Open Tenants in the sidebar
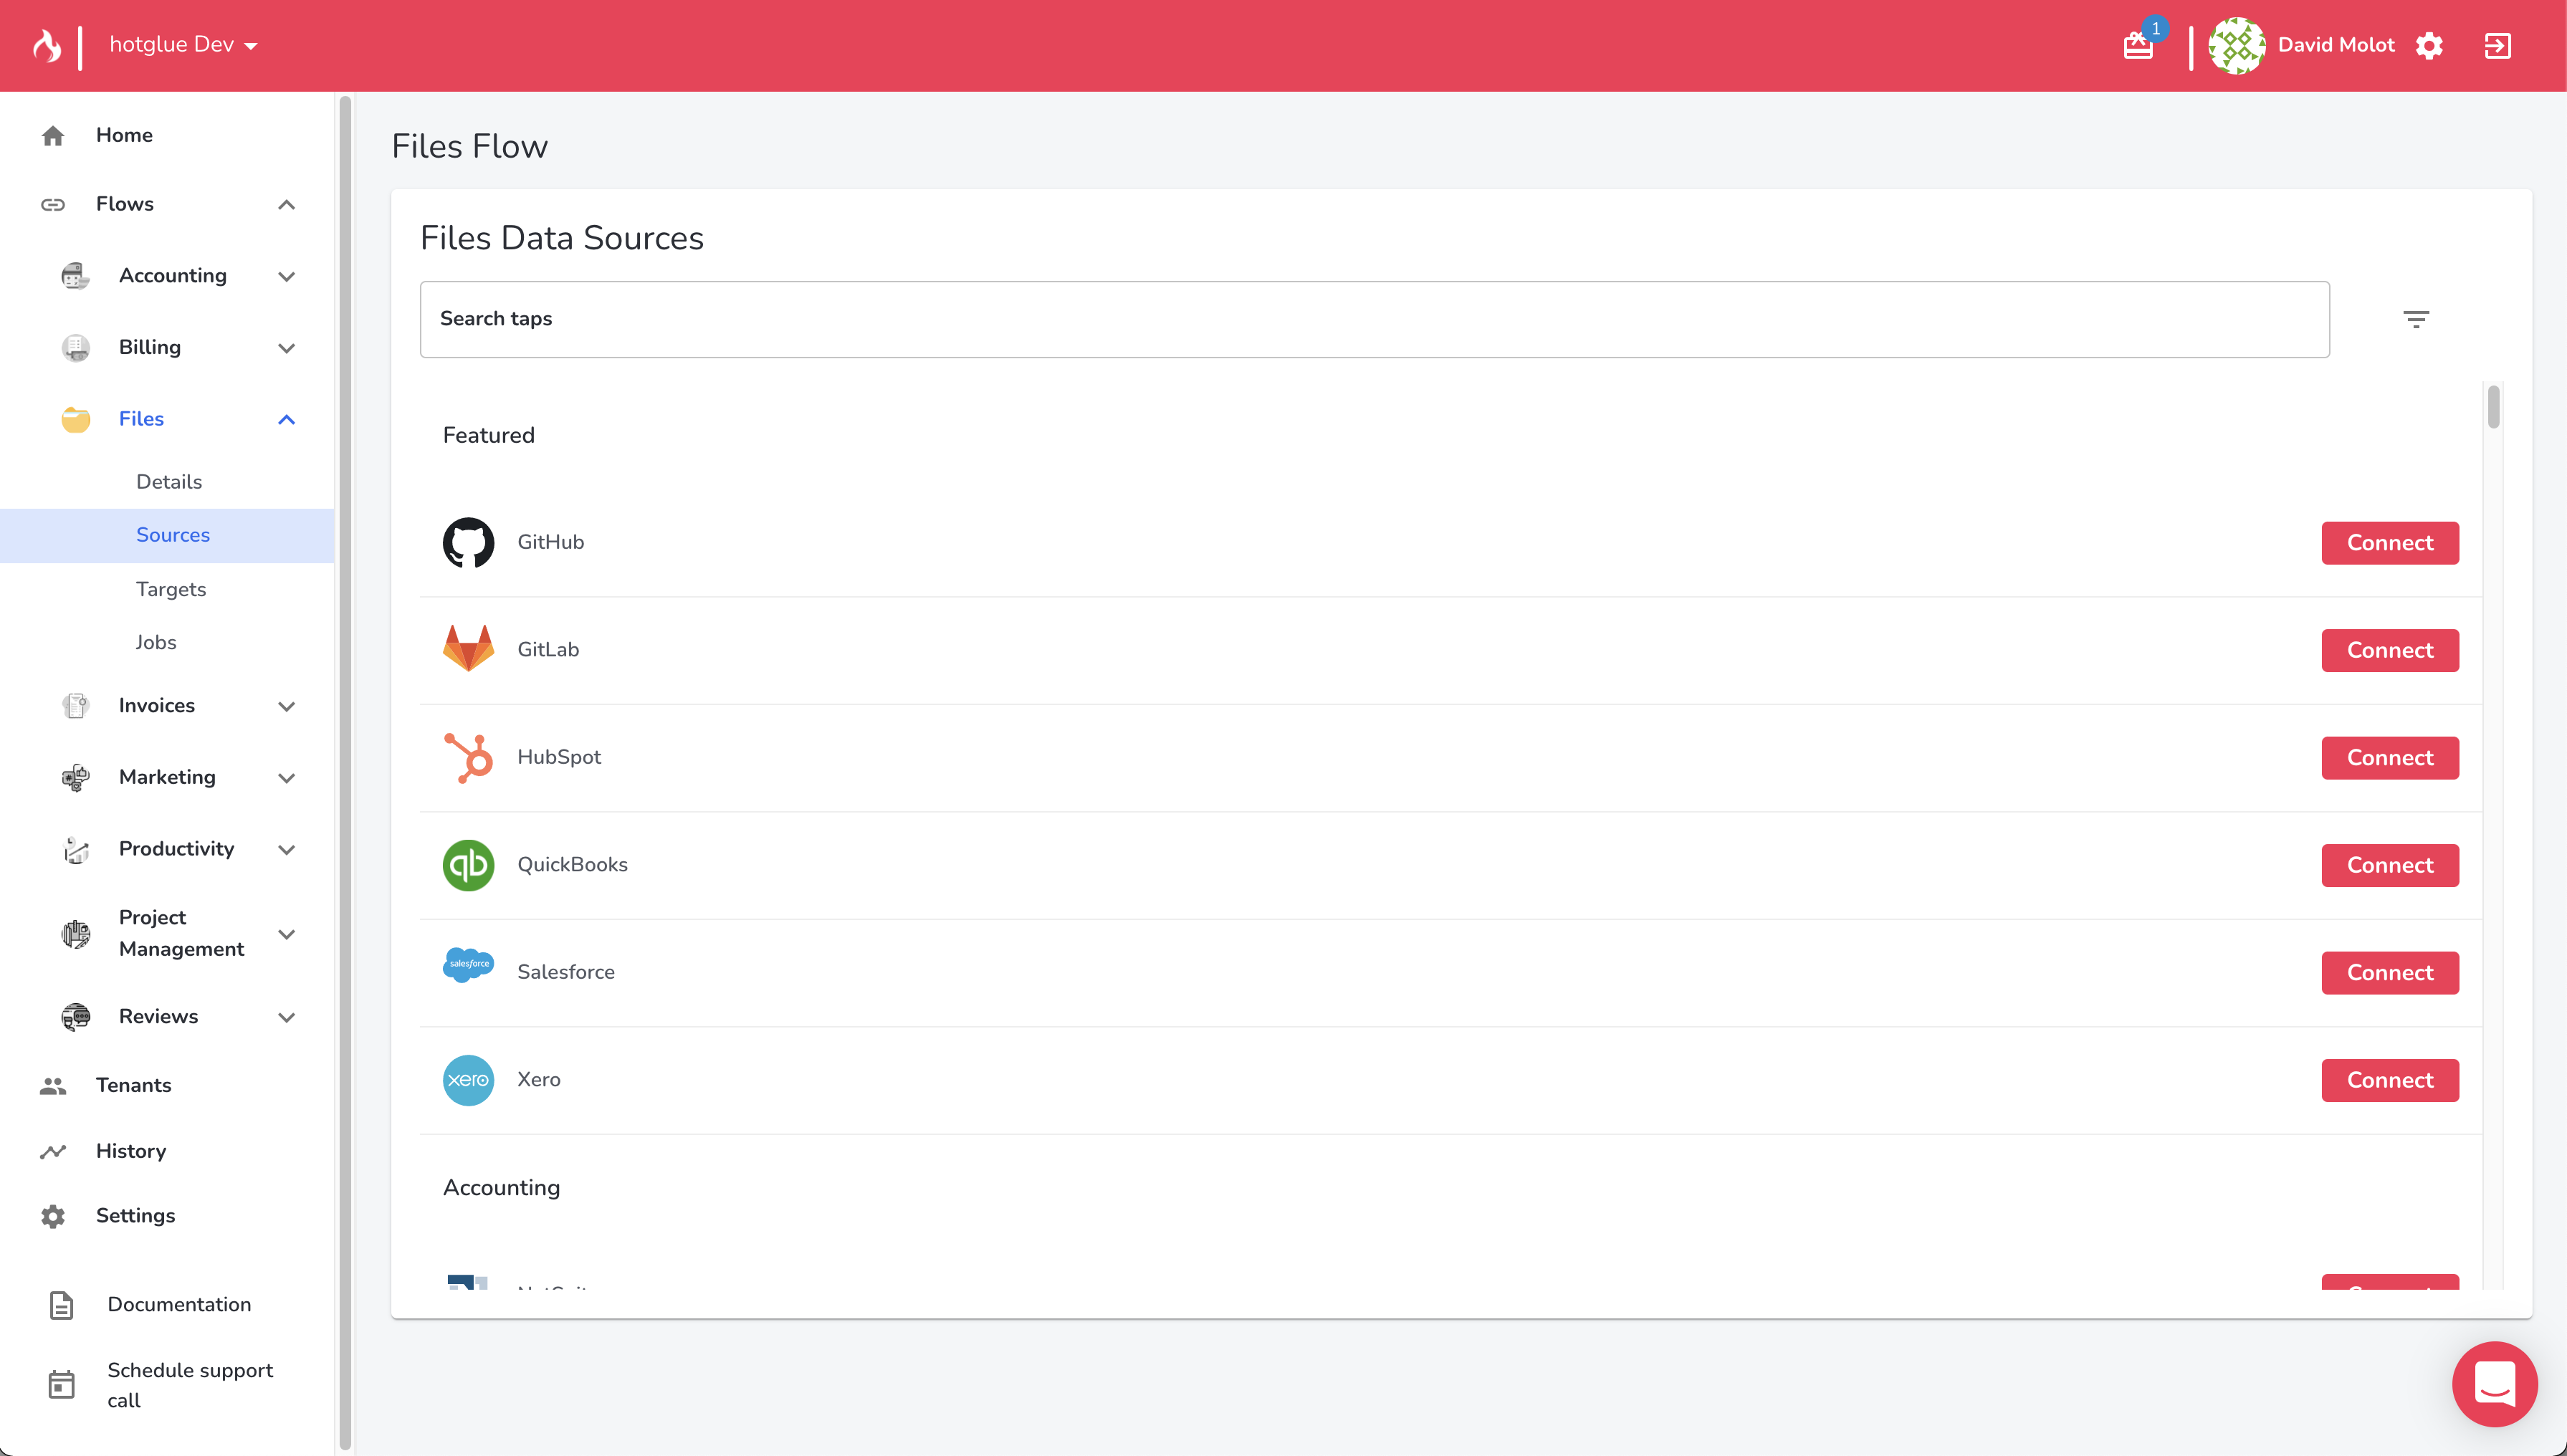The image size is (2567, 1456). coord(133,1085)
